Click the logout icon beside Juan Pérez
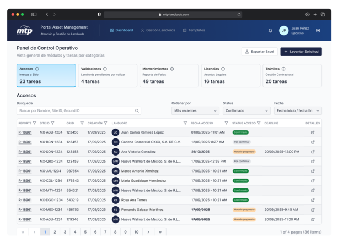 [318, 30]
